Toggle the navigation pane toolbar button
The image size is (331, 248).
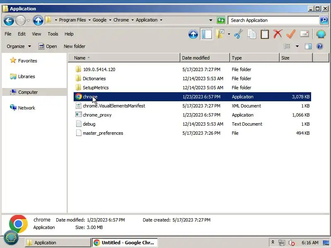[206, 34]
